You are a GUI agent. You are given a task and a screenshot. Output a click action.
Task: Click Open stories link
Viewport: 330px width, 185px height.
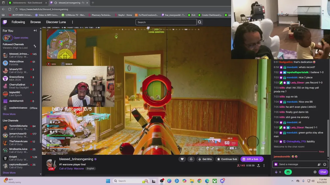point(21,38)
